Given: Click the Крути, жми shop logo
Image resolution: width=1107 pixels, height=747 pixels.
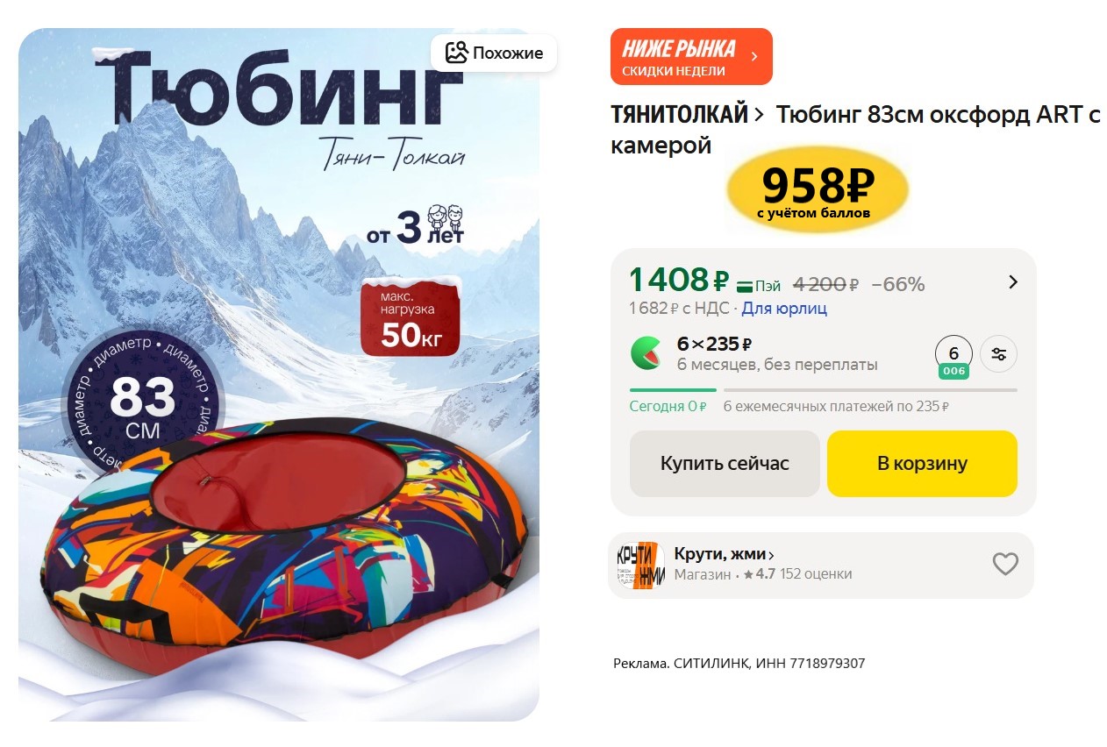Looking at the screenshot, I should tap(641, 566).
